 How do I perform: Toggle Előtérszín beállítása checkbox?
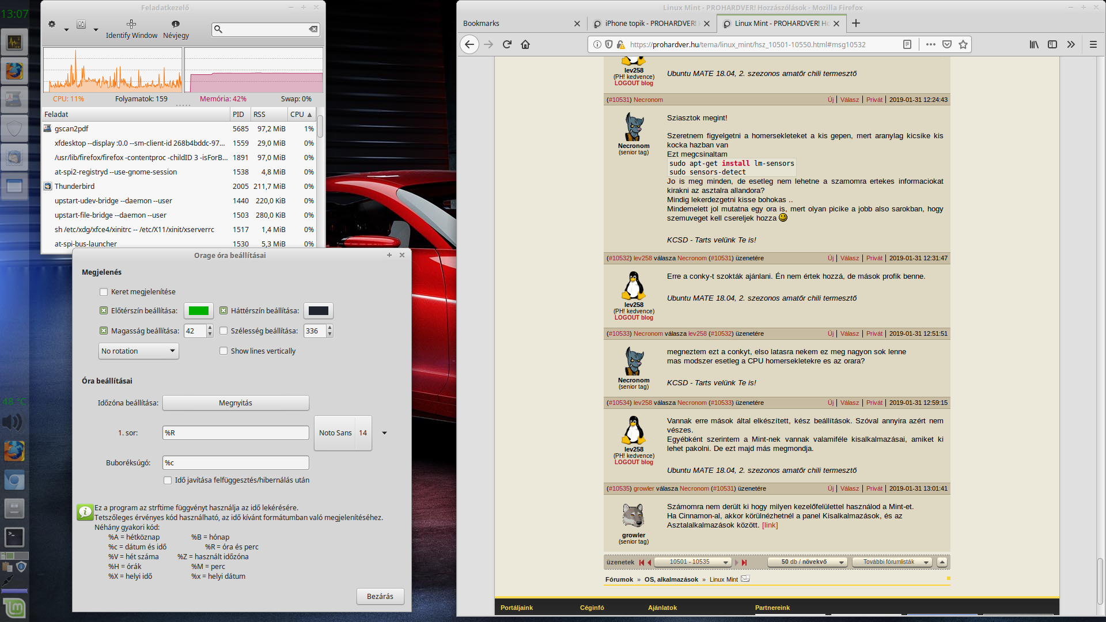(x=104, y=310)
